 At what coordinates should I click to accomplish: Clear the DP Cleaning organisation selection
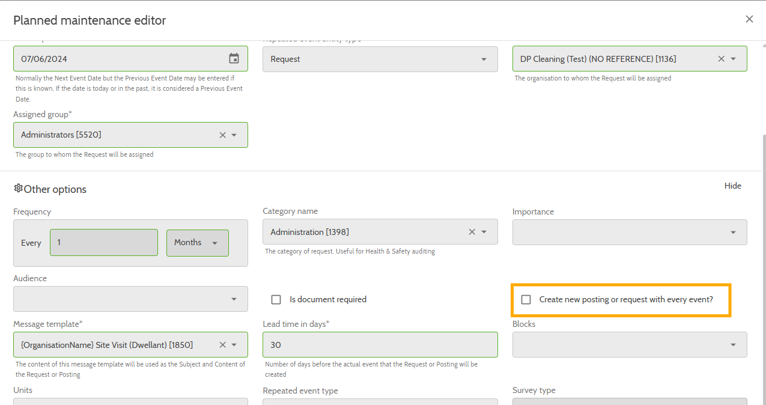click(x=721, y=58)
